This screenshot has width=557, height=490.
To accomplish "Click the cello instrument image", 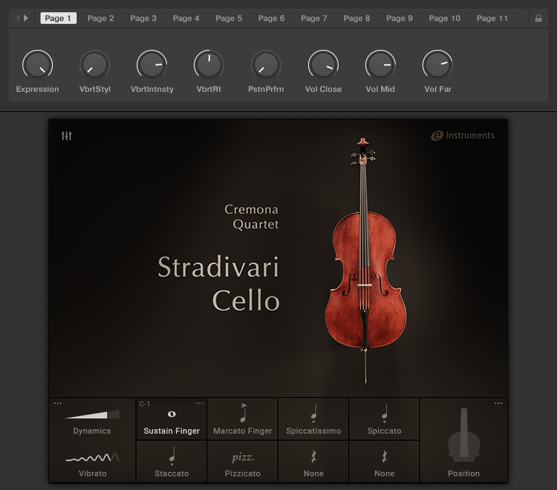I will tap(365, 261).
